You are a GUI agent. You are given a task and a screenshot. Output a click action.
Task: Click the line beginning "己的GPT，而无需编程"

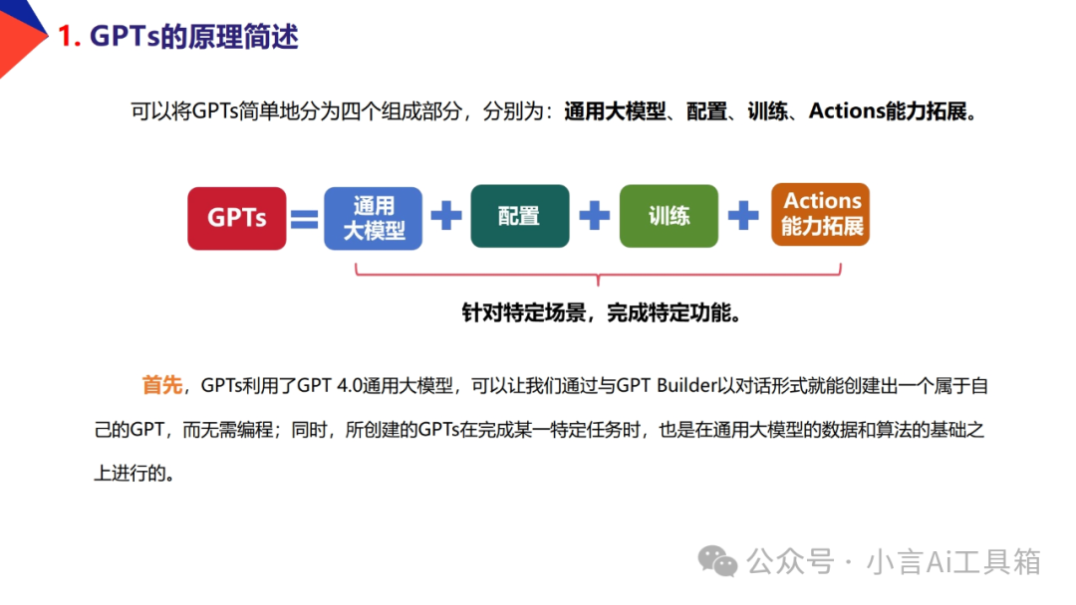(539, 430)
